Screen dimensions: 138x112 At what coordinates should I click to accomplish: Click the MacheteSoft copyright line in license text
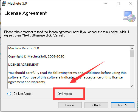click(x=36, y=56)
